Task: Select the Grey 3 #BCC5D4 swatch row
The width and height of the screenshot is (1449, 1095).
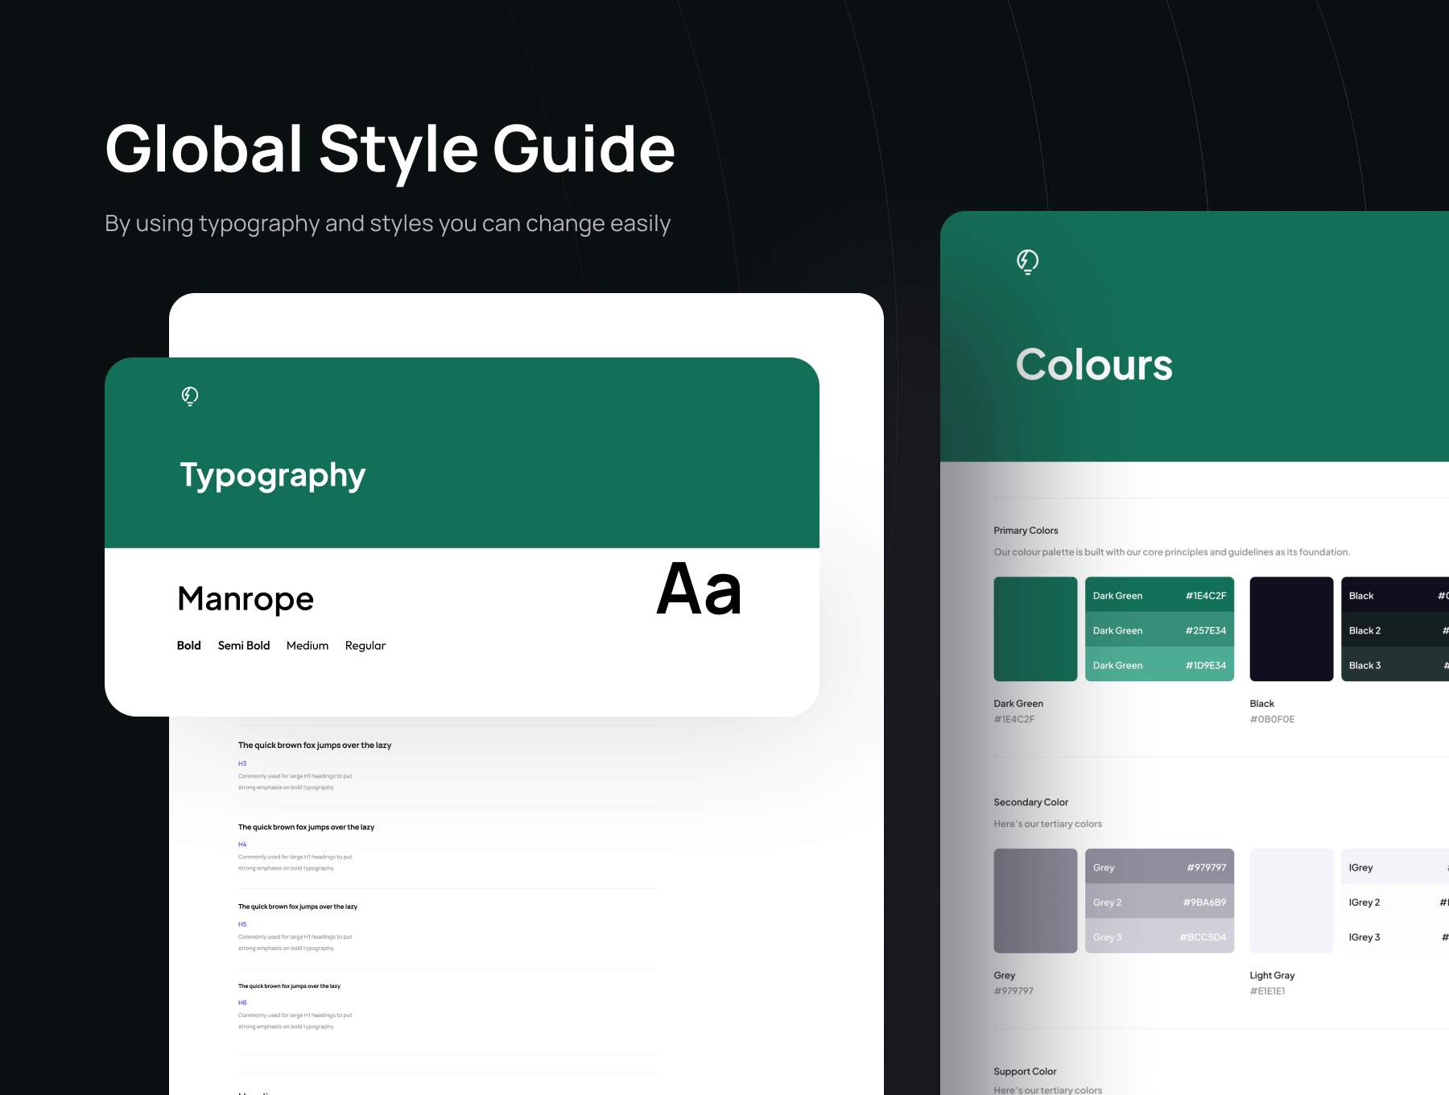Action: [x=1158, y=937]
